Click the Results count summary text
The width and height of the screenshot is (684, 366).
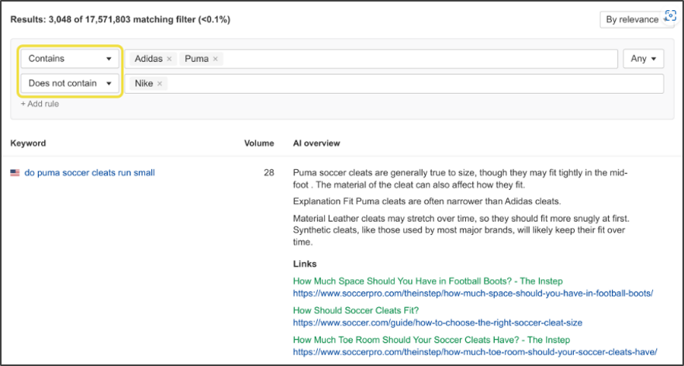[120, 19]
